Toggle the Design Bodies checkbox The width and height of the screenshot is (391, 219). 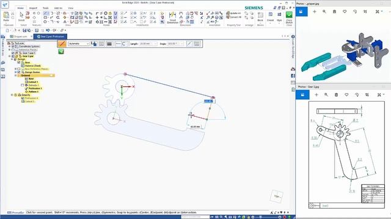(x=19, y=72)
